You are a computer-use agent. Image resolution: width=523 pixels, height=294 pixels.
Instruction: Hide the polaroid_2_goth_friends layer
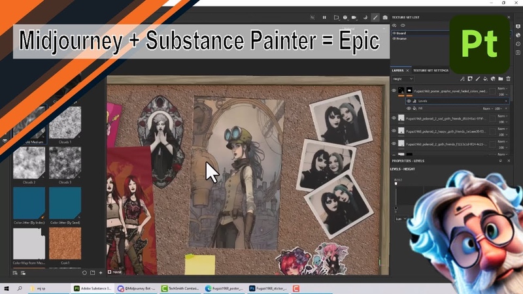point(394,144)
